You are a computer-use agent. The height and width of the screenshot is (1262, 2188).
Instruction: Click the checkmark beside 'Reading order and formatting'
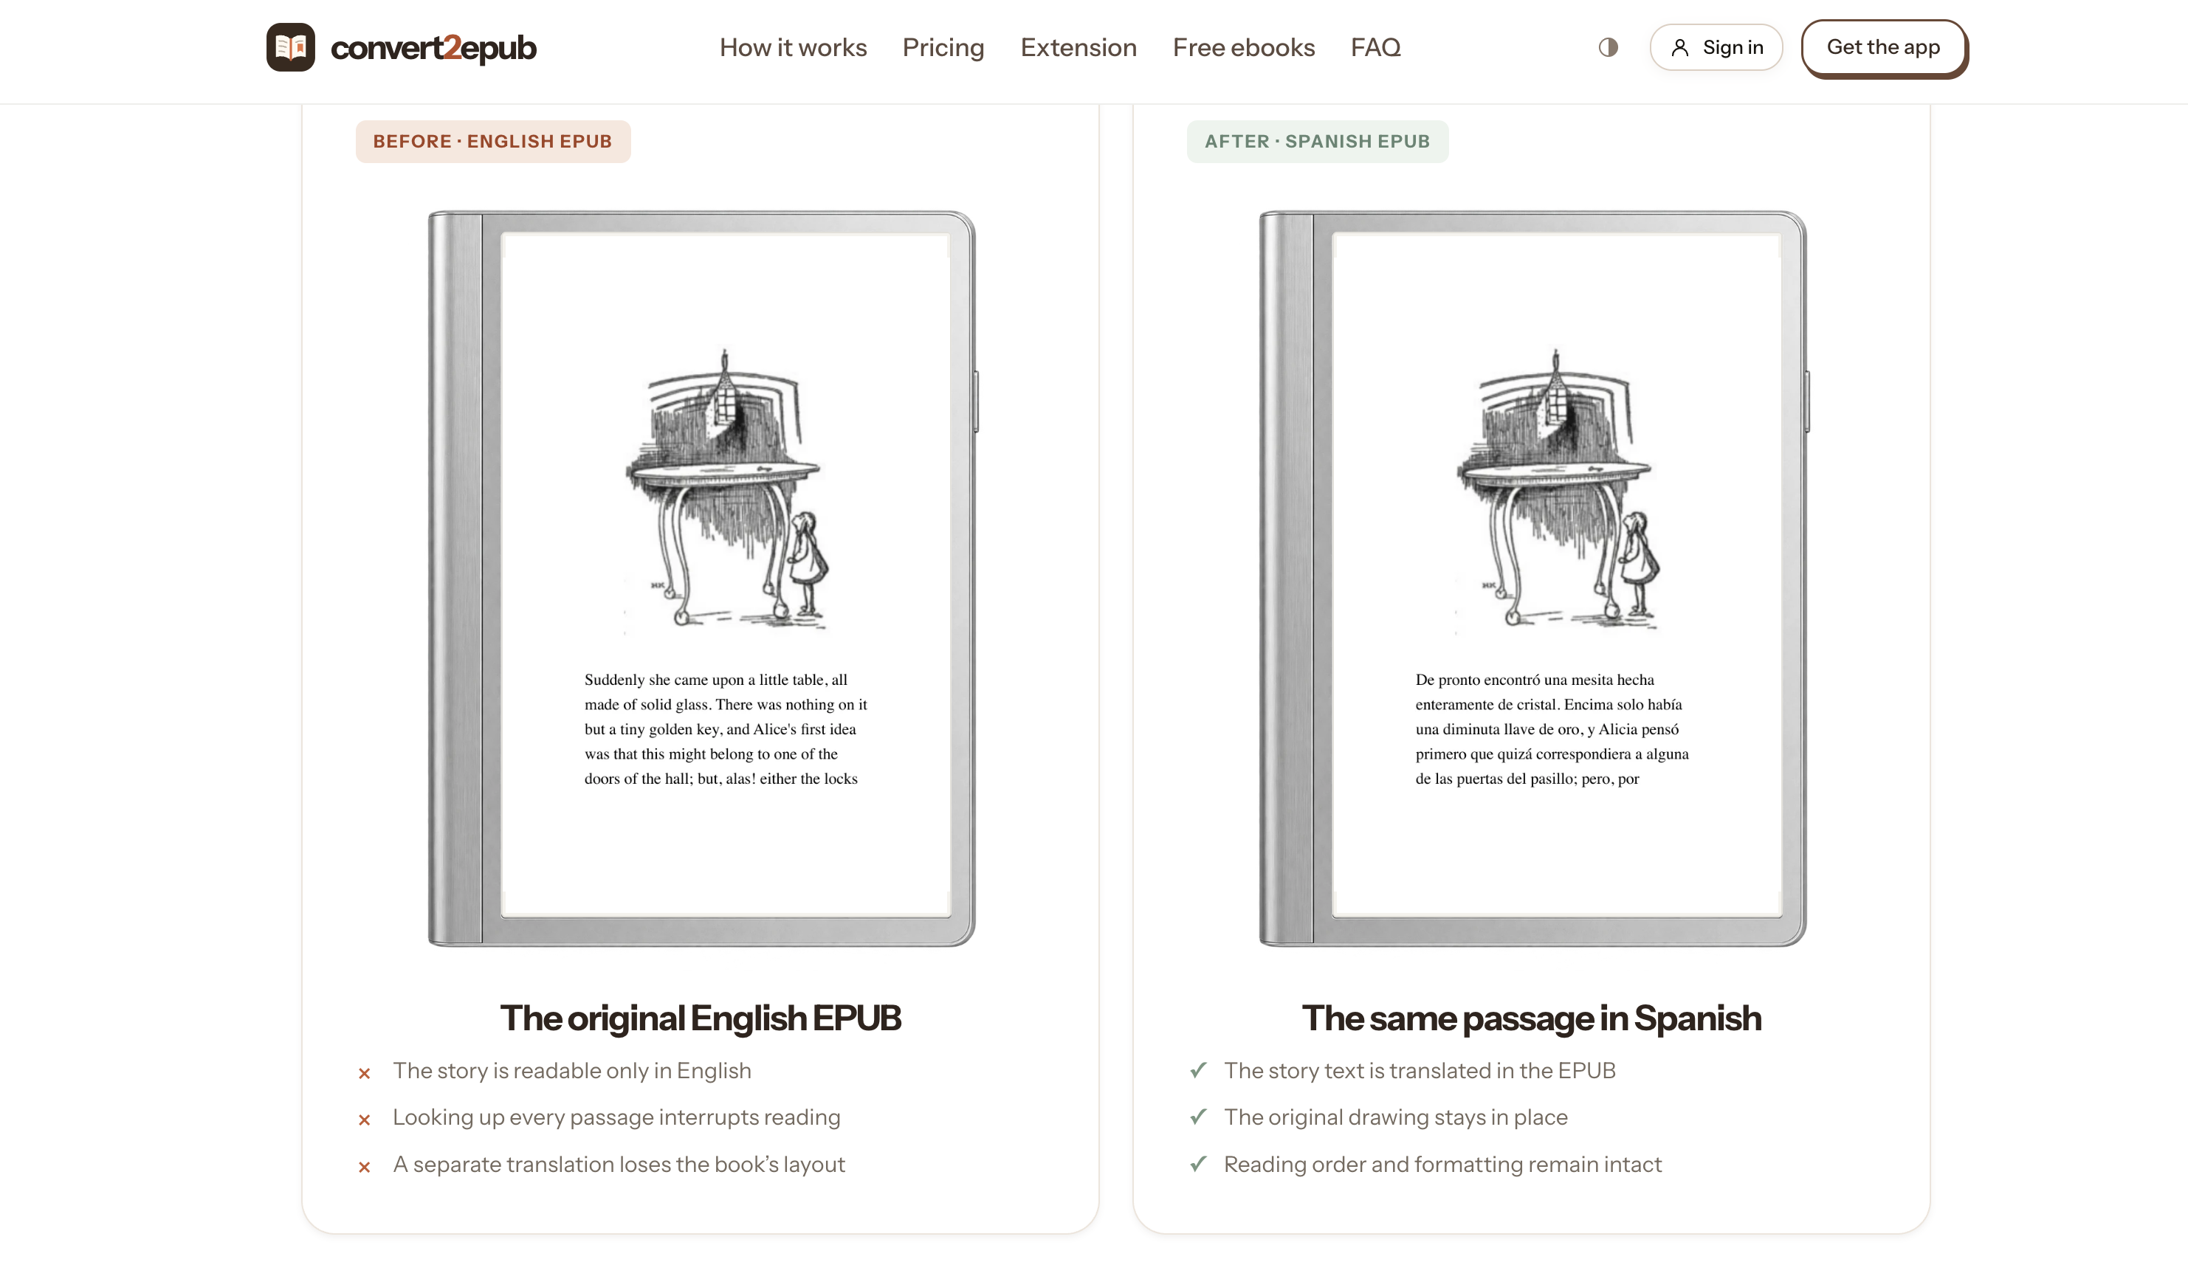pos(1198,1163)
